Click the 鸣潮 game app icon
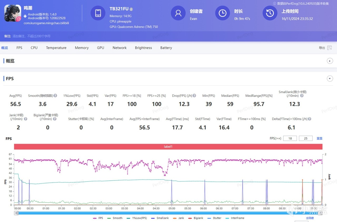This screenshot has height=222, width=337. click(13, 13)
